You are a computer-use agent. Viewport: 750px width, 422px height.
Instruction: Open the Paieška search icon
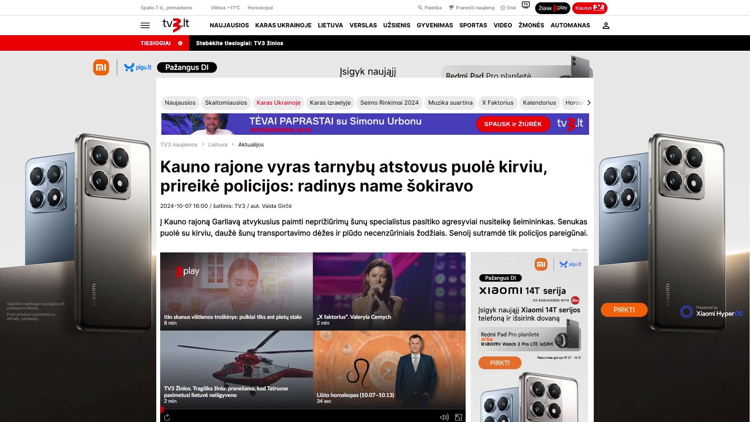pyautogui.click(x=430, y=8)
